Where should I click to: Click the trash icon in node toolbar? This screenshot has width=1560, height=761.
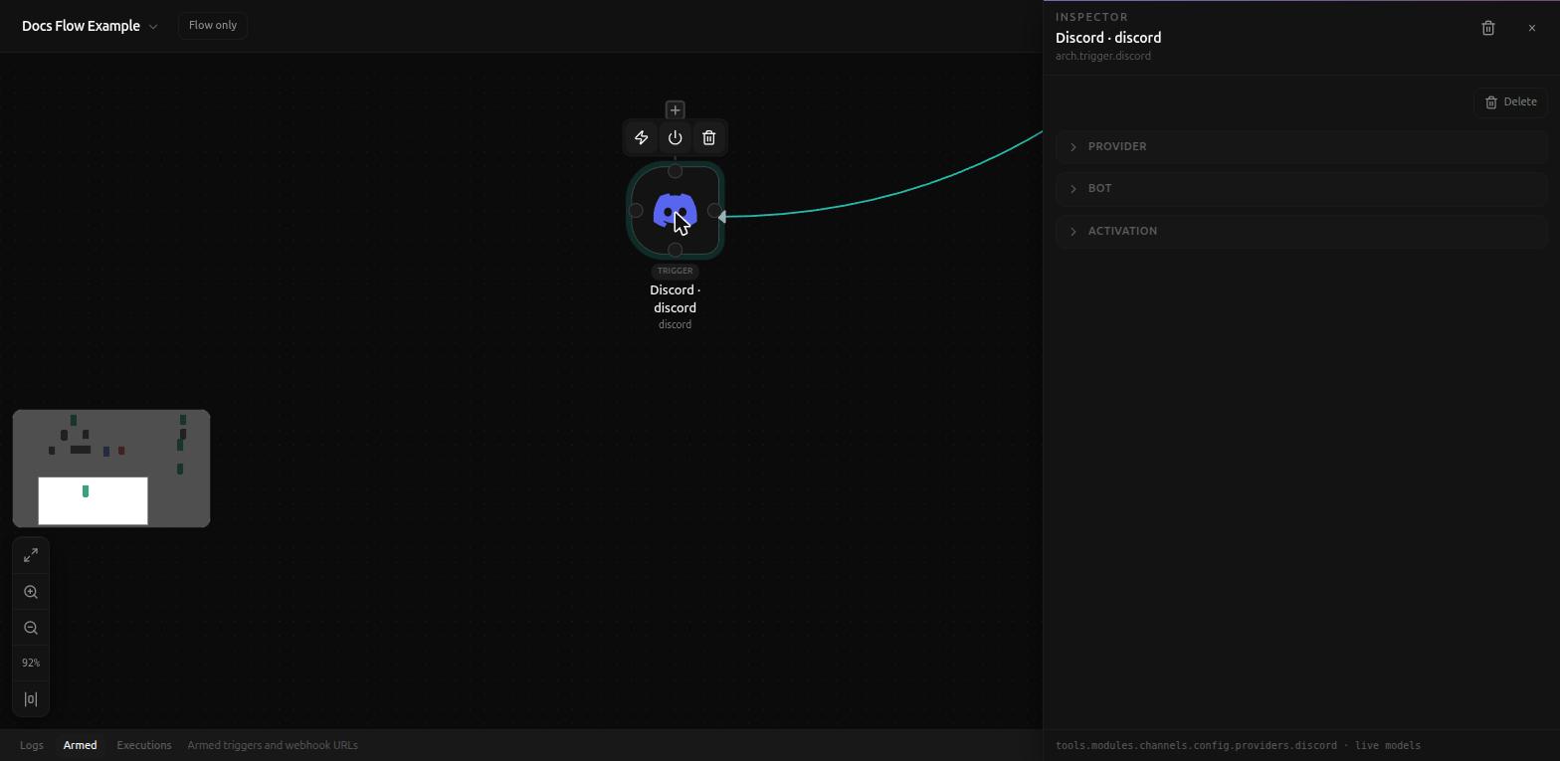click(709, 137)
